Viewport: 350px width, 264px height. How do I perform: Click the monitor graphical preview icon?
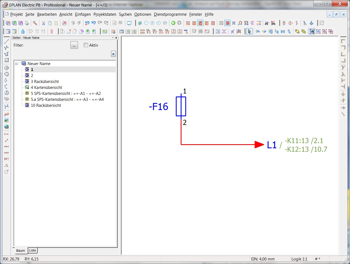(x=129, y=23)
